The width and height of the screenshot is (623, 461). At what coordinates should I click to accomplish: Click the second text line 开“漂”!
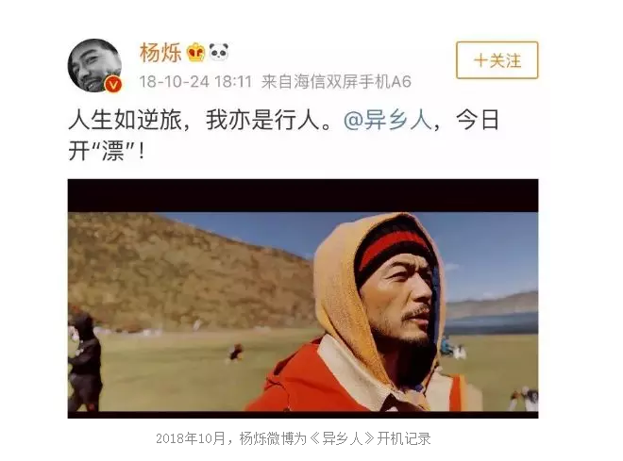(107, 151)
